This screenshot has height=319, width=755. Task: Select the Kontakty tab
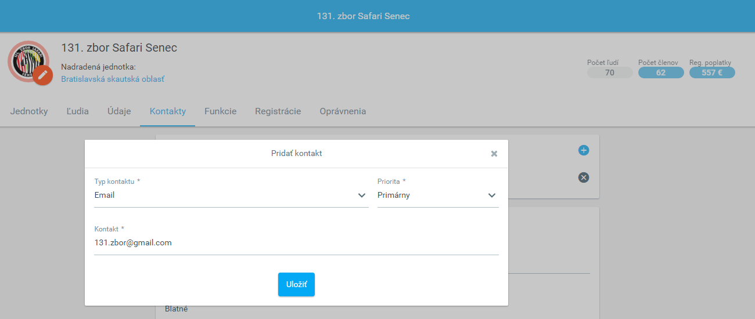[168, 111]
